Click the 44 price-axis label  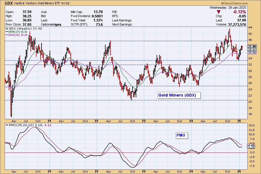(x=250, y=27)
